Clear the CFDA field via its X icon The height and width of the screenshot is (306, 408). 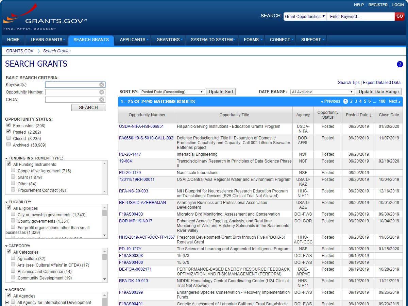tap(101, 99)
